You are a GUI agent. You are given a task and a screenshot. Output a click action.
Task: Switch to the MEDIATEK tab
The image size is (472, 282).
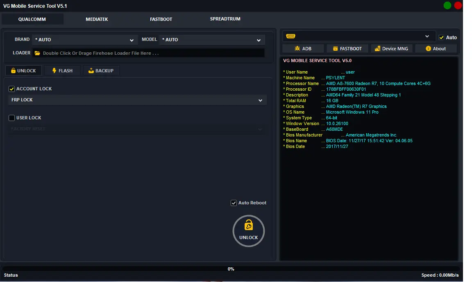pyautogui.click(x=97, y=19)
